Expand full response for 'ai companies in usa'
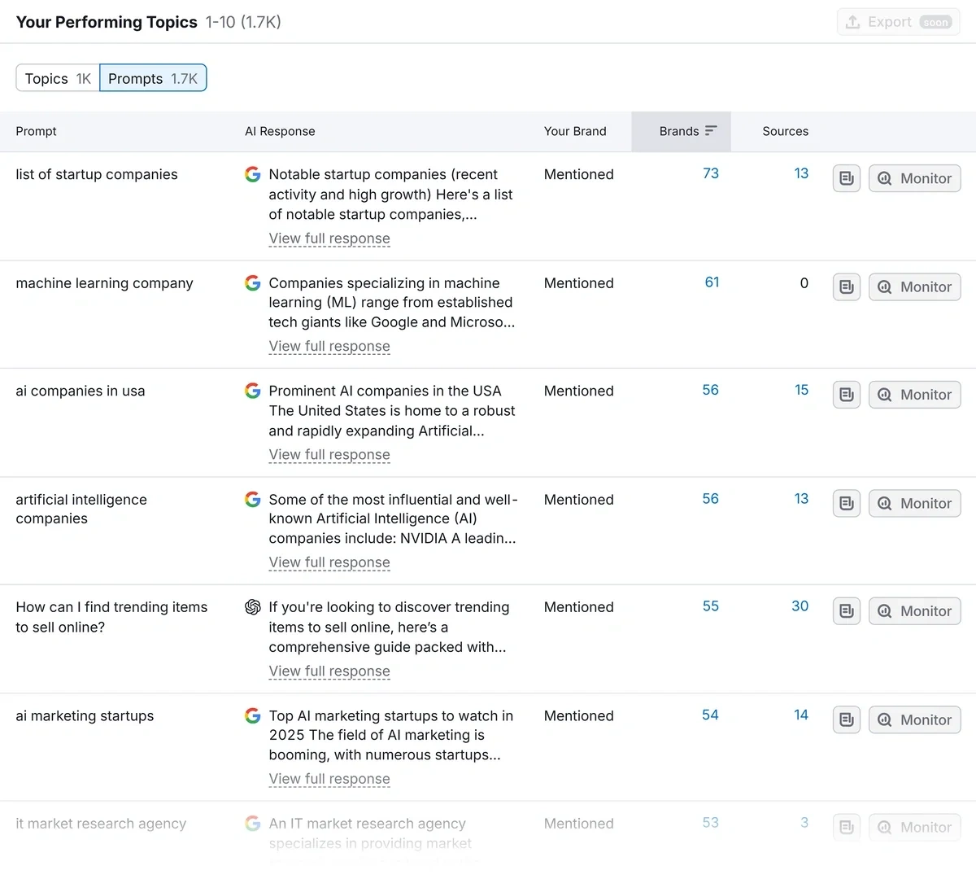The image size is (976, 879). tap(329, 455)
